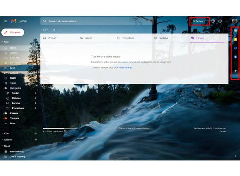240x176 pixels.
Task: Focus the Search all conversations field
Action: click(97, 21)
